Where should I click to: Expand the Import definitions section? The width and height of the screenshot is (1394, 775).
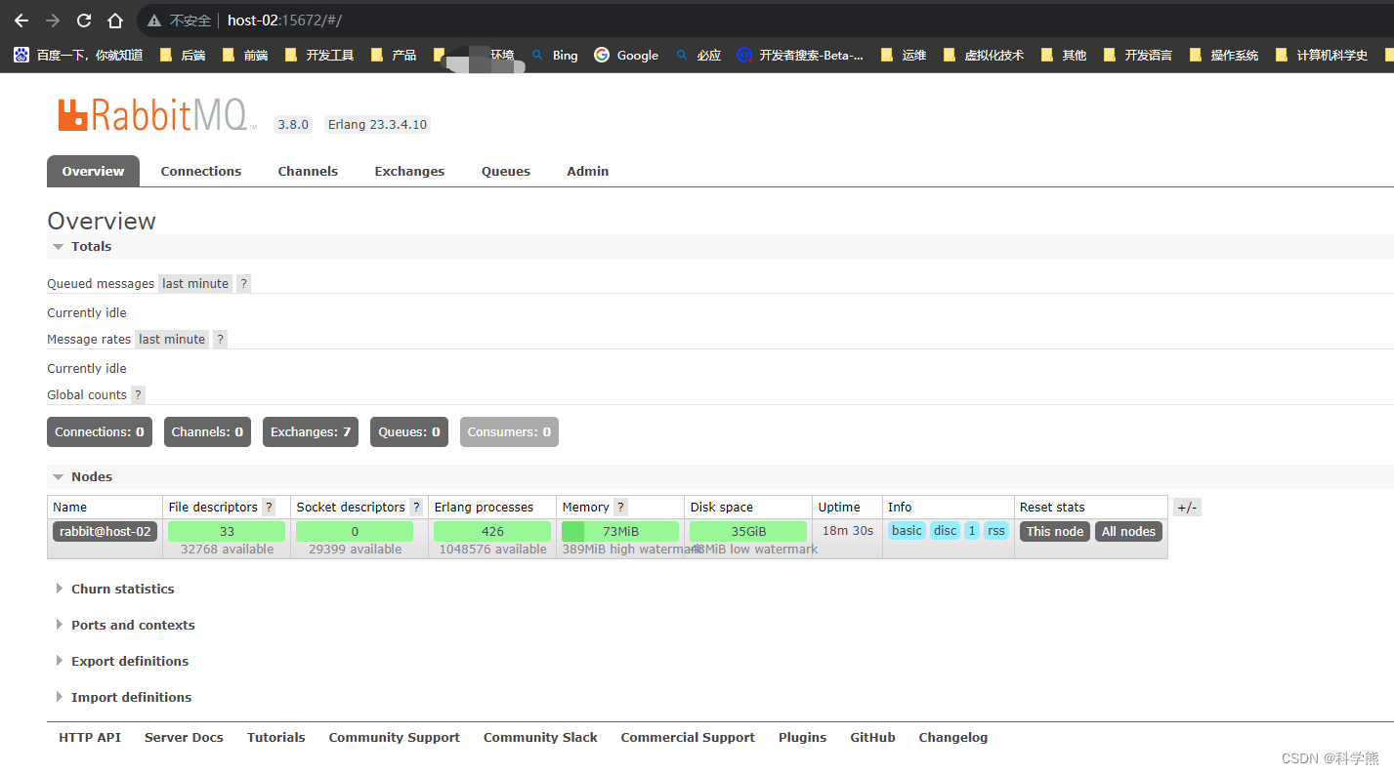point(124,698)
